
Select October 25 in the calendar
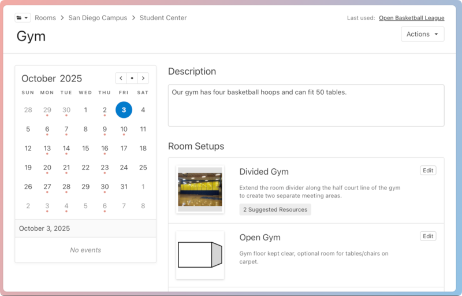143,168
